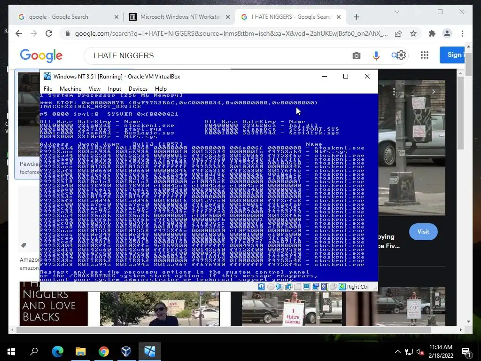Switch to the Microsoft Windows NT Workstation tab

(x=180, y=17)
